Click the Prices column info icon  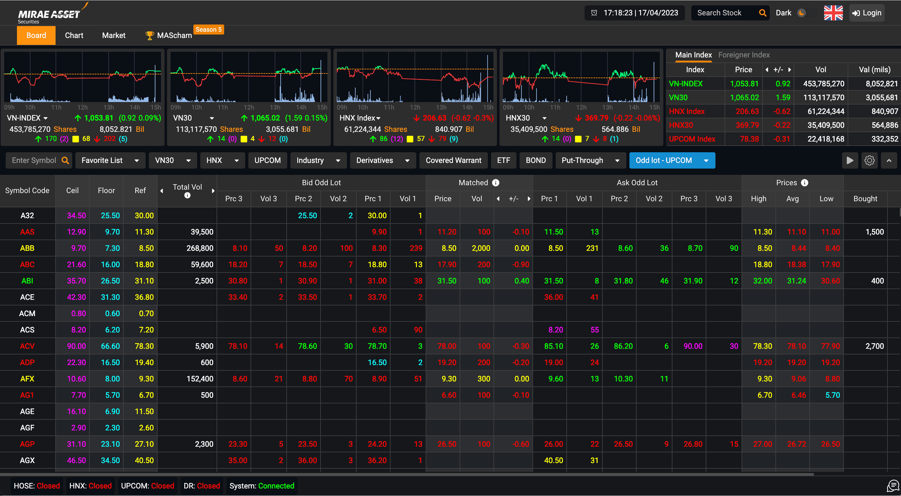[804, 183]
